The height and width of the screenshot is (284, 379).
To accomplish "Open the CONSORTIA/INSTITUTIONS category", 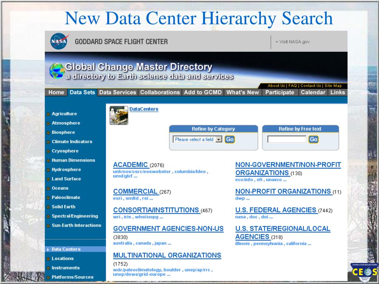I will (156, 210).
